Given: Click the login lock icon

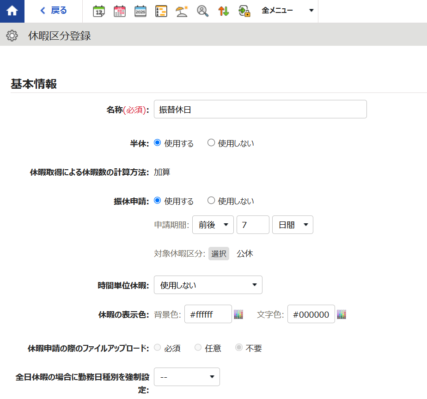Looking at the screenshot, I should [244, 11].
